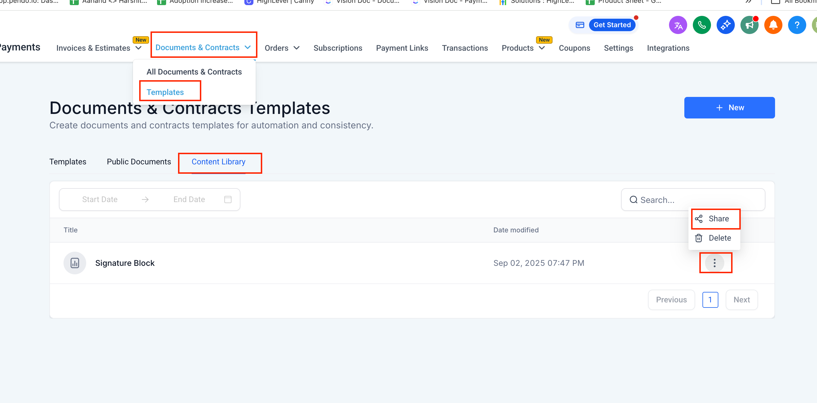817x403 pixels.
Task: Click the Title column header
Action: [x=70, y=230]
